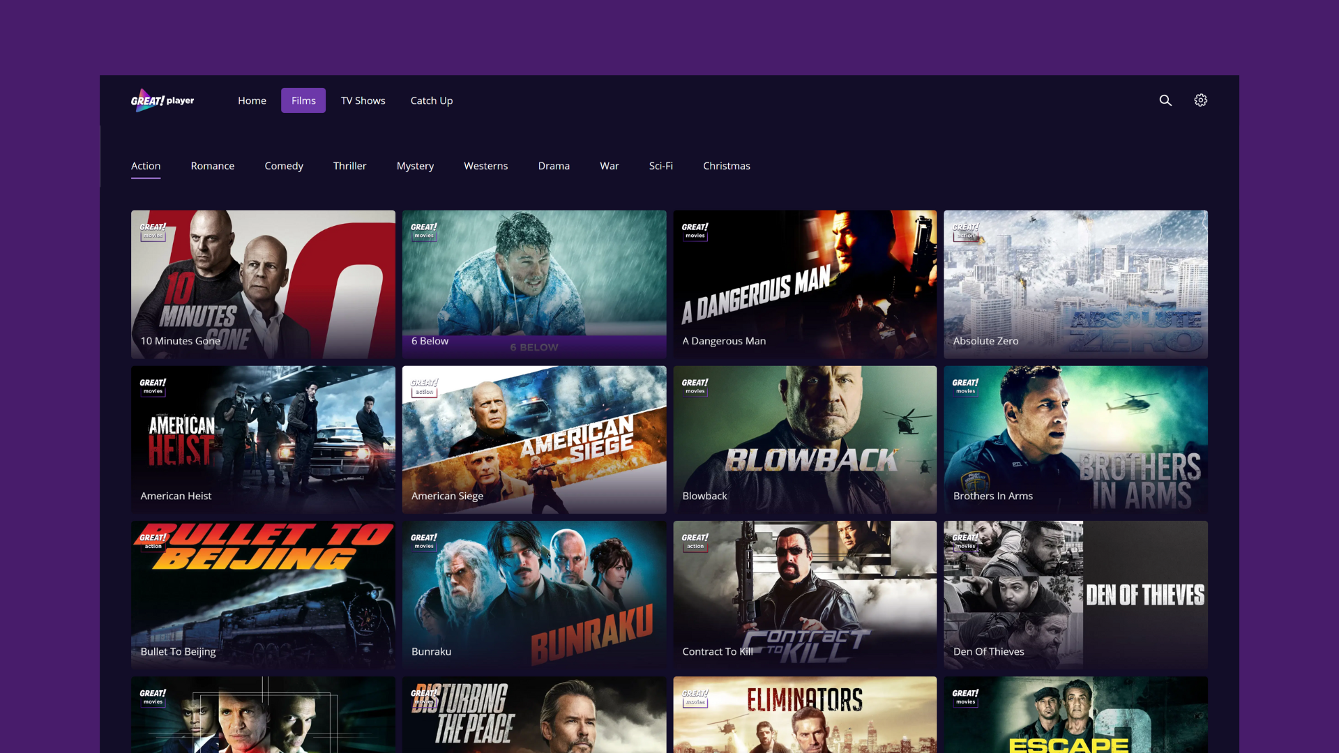This screenshot has height=753, width=1339.
Task: Play the 6 Below film tile
Action: coord(534,284)
